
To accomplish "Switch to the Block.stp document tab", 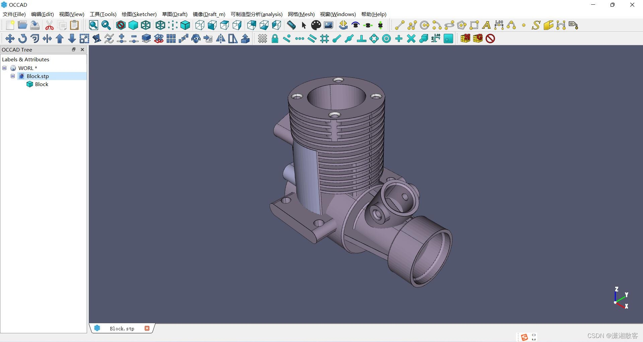I will (122, 329).
